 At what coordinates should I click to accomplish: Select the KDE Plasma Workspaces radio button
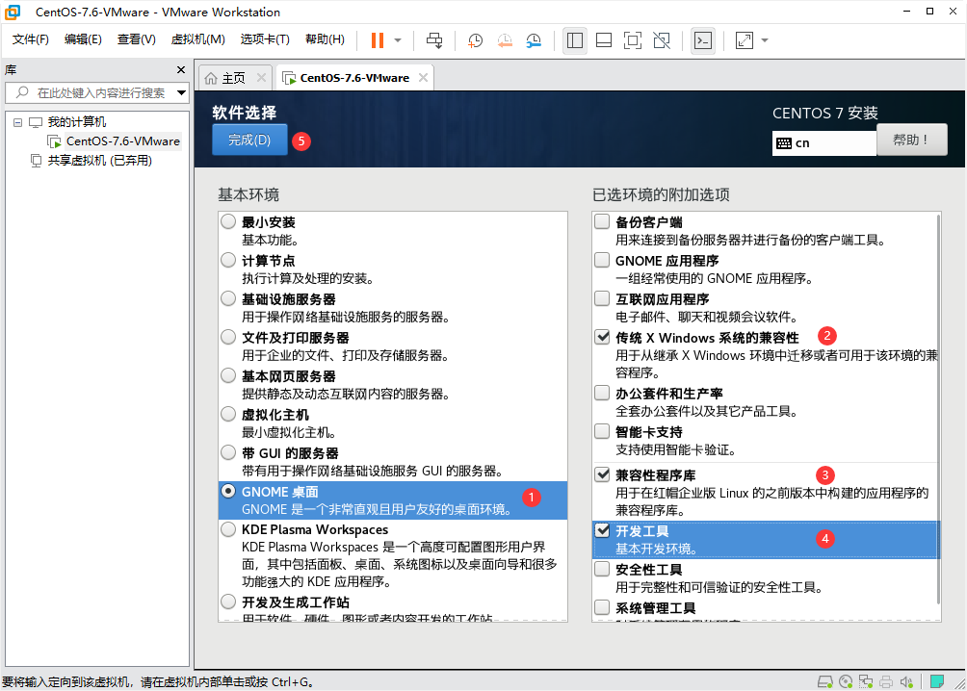[229, 529]
